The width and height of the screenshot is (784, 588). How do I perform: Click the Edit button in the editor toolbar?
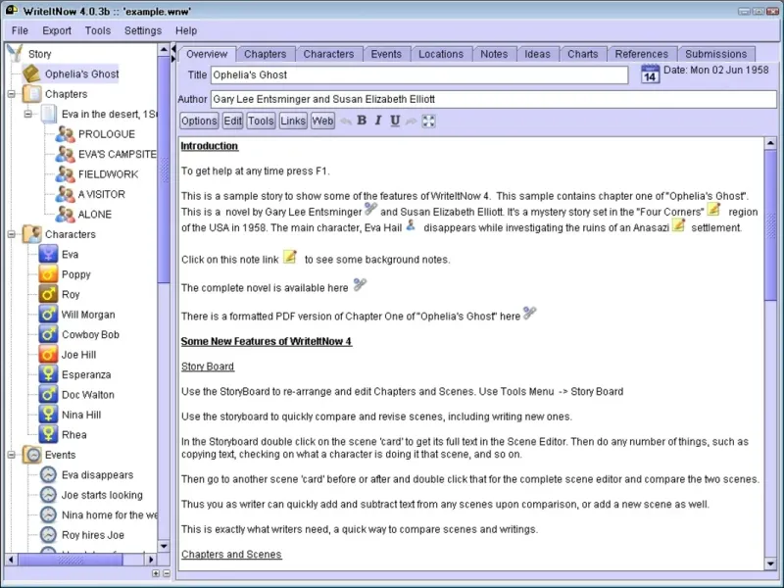coord(232,121)
